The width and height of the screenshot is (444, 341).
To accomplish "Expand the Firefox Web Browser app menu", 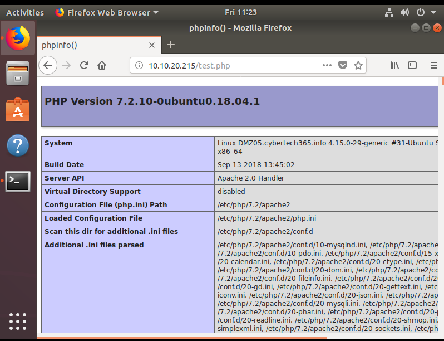I will tap(107, 12).
